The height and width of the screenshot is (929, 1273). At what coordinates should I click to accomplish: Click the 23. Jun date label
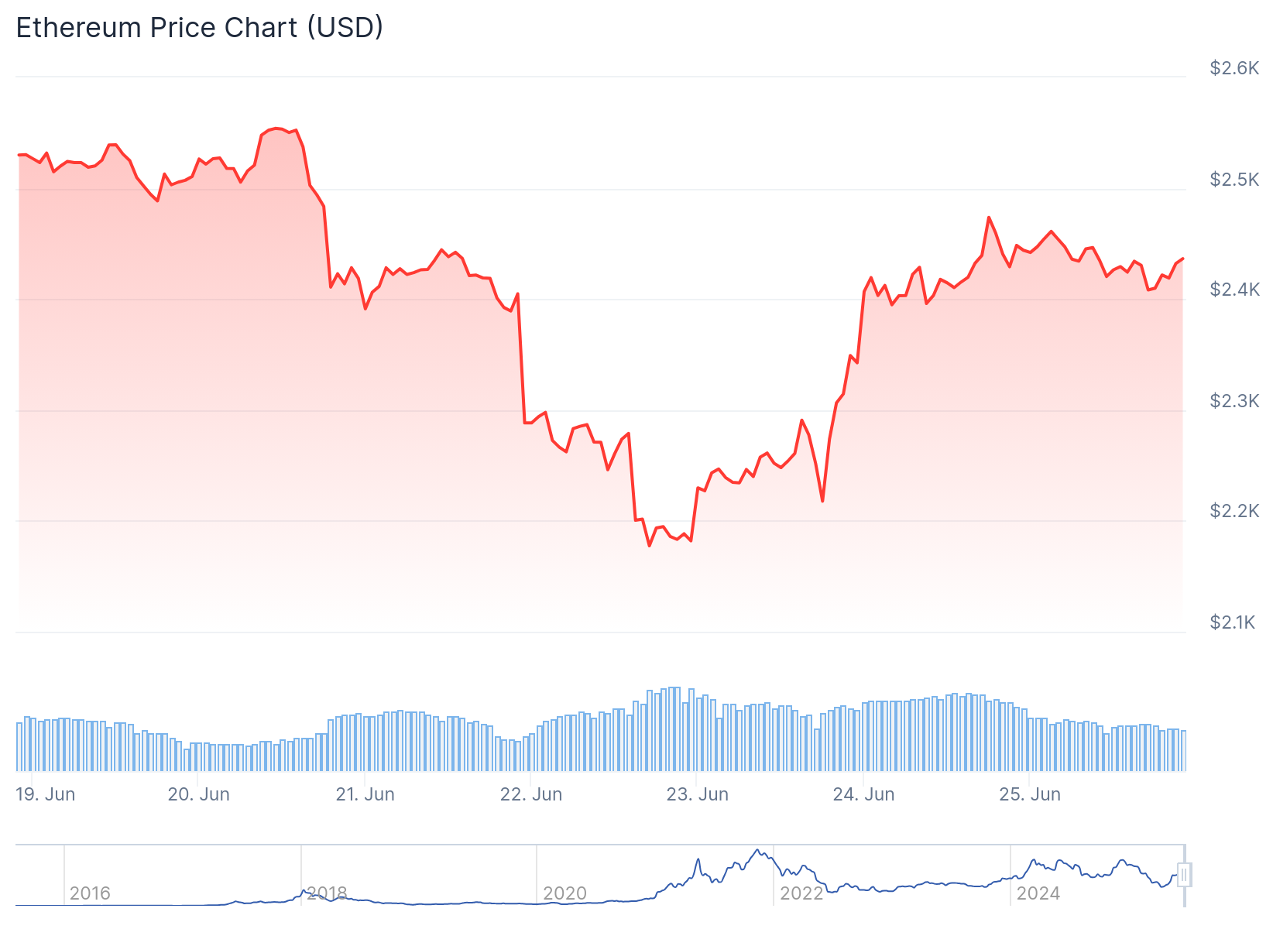[698, 794]
